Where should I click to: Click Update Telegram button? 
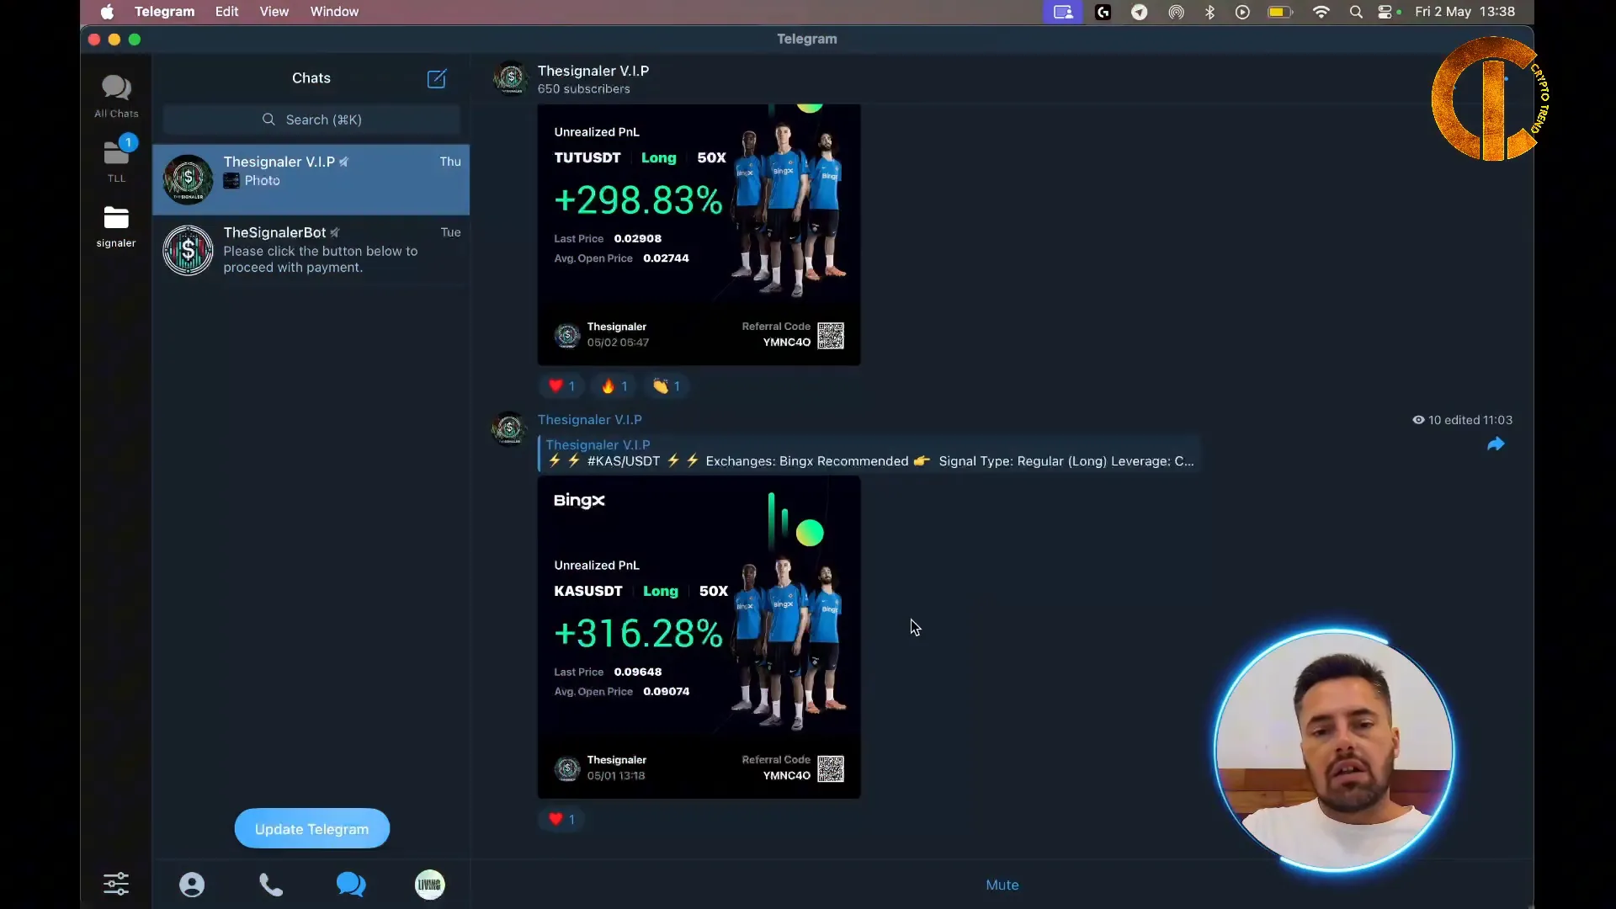click(x=311, y=829)
